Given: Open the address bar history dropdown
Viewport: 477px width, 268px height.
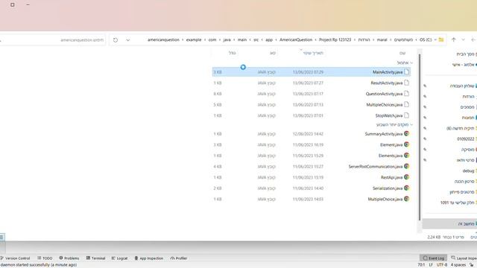Looking at the screenshot, I should pos(127,39).
